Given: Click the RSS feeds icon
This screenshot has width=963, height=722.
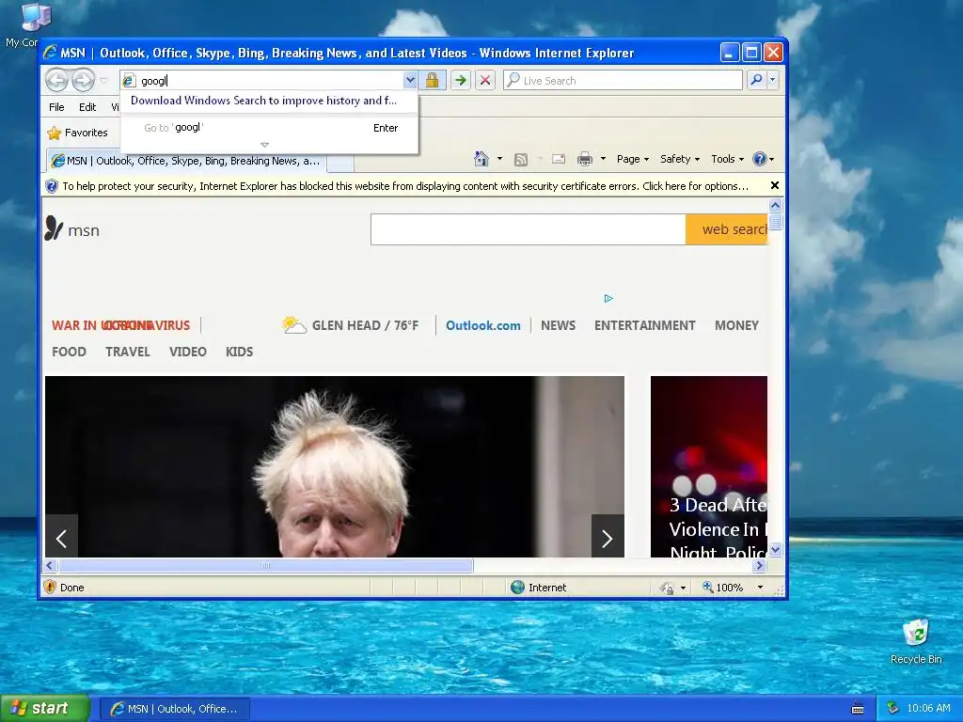Looking at the screenshot, I should [521, 160].
